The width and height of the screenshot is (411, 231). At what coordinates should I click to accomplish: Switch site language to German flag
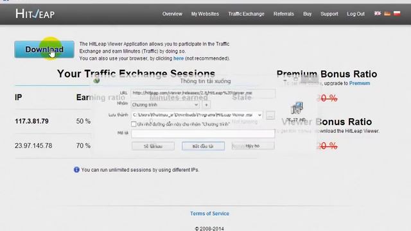[x=387, y=13]
